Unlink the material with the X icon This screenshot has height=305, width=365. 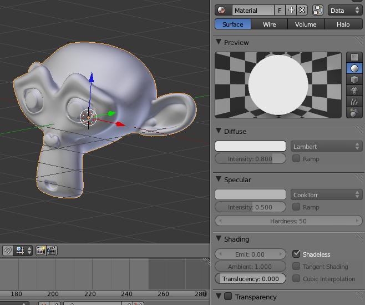[x=302, y=10]
